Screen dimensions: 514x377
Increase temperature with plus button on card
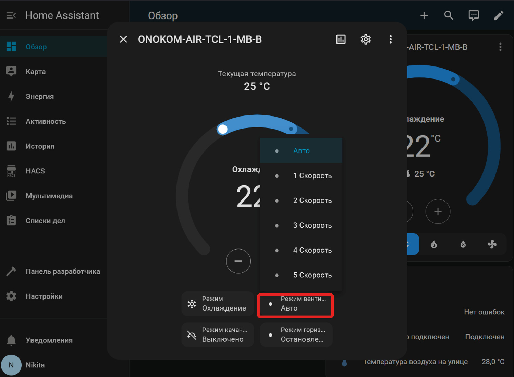tap(438, 211)
